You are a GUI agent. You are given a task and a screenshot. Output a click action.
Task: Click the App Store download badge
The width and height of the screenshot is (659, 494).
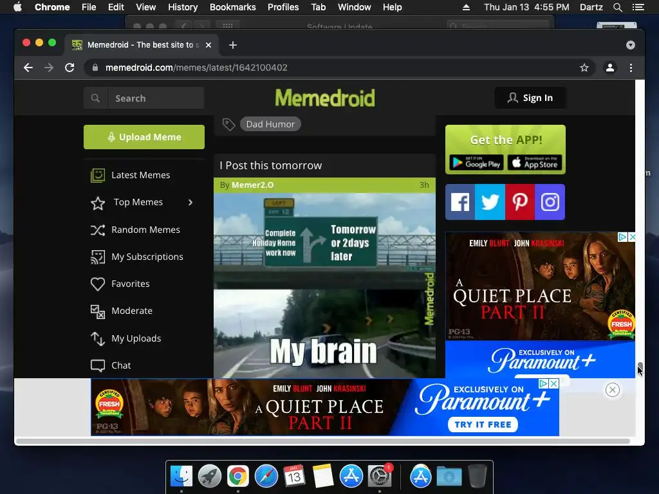(534, 163)
